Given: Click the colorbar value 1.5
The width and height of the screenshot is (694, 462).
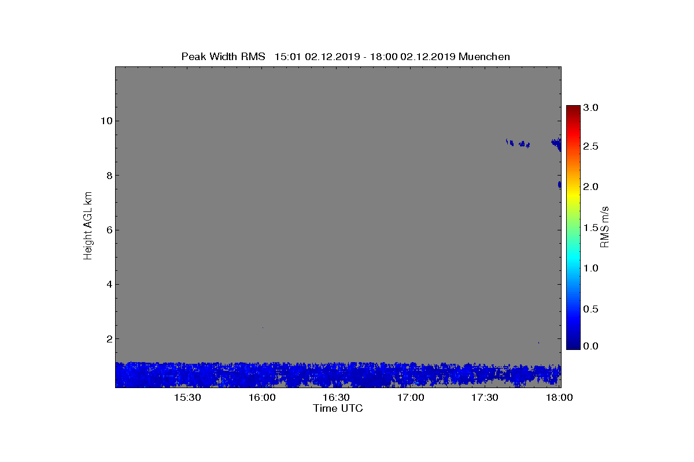Looking at the screenshot, I should coord(590,228).
